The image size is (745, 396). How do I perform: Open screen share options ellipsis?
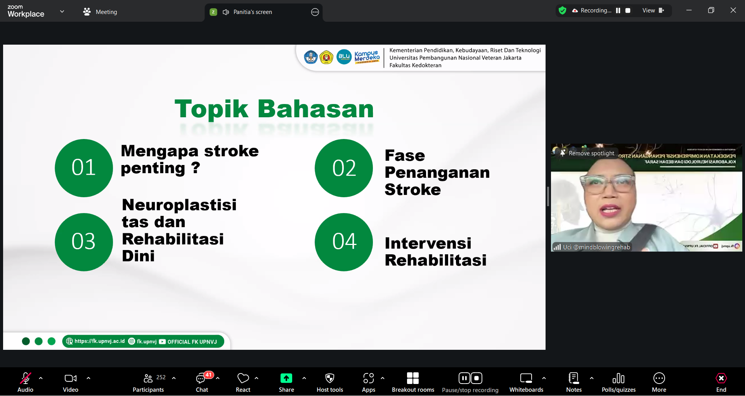(x=315, y=12)
